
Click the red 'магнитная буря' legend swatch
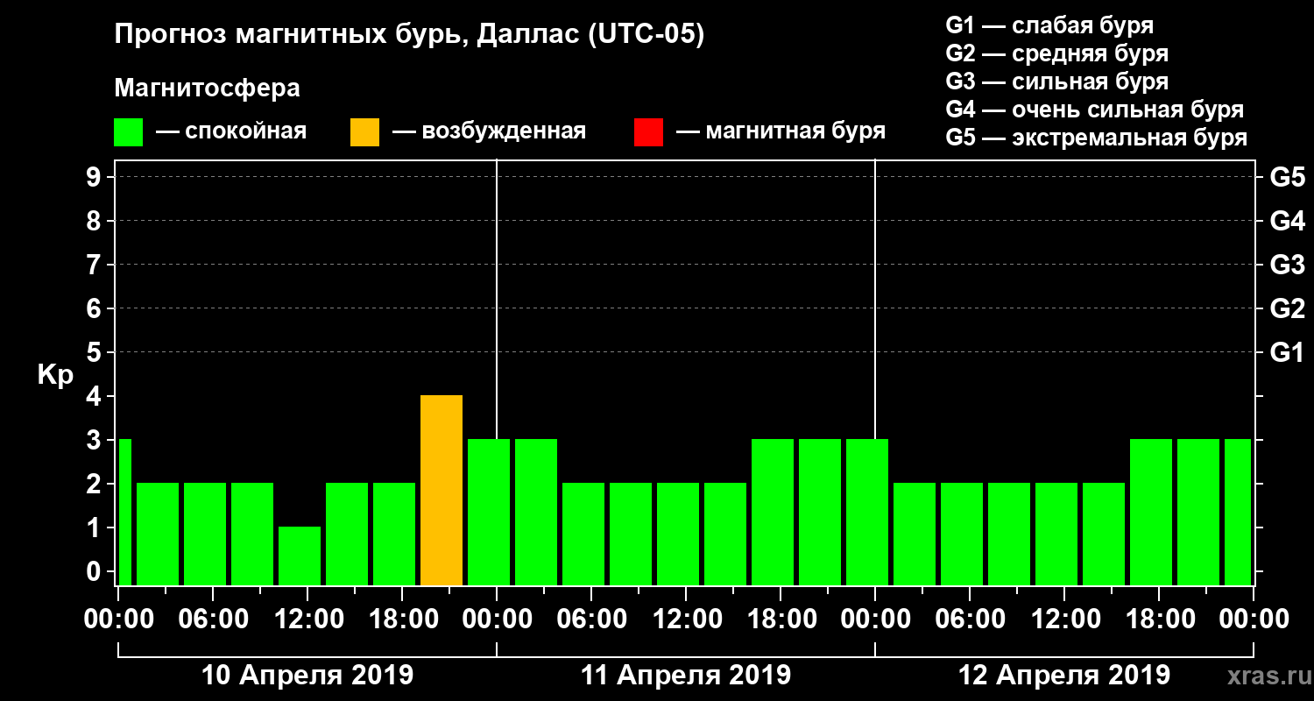pos(648,132)
